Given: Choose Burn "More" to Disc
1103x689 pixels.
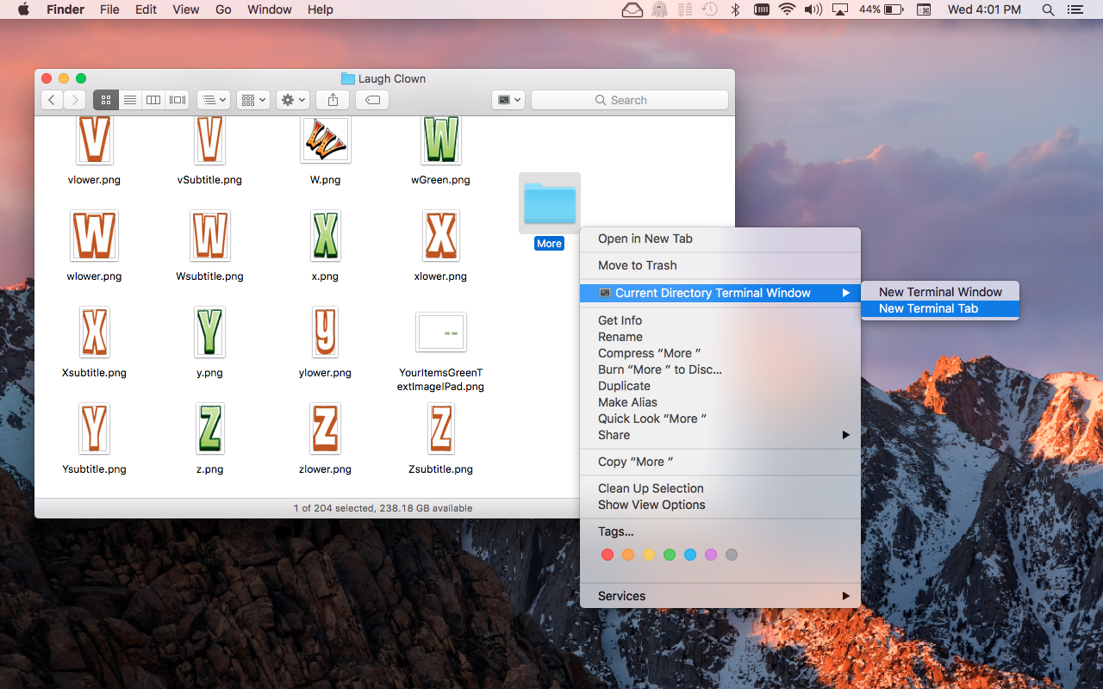Looking at the screenshot, I should (x=720, y=369).
